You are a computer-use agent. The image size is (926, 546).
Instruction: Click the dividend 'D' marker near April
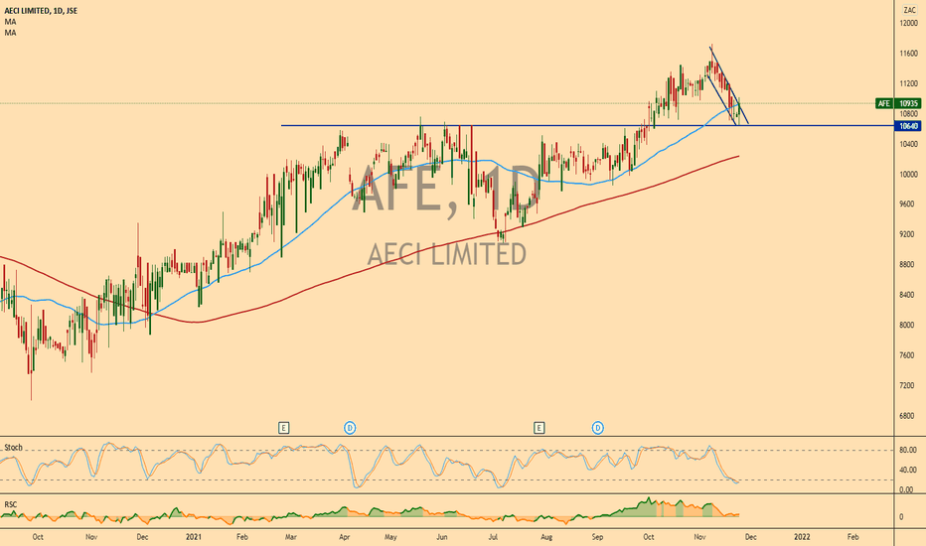coord(350,427)
